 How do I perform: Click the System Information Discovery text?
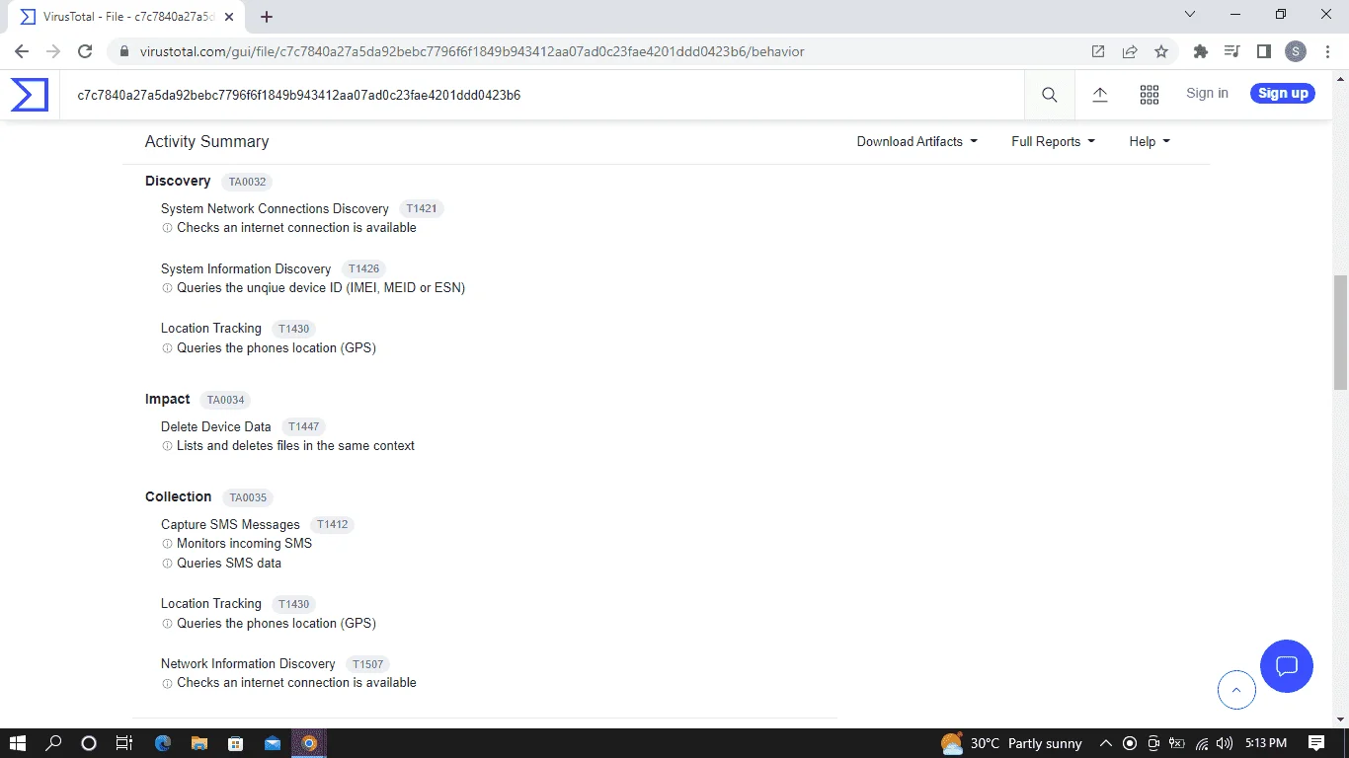[x=246, y=268]
